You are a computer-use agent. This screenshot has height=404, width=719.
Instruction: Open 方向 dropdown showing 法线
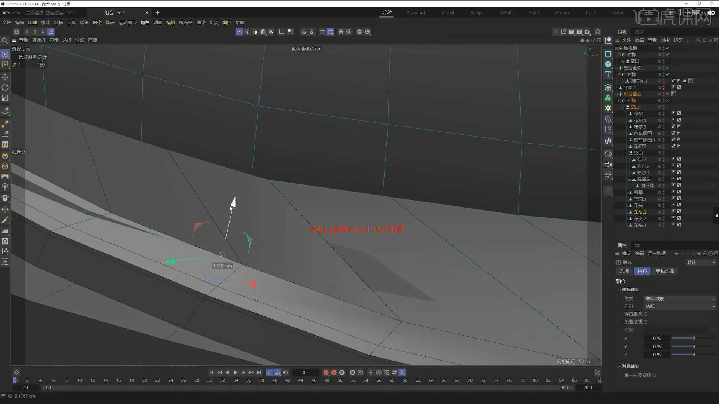coord(680,306)
